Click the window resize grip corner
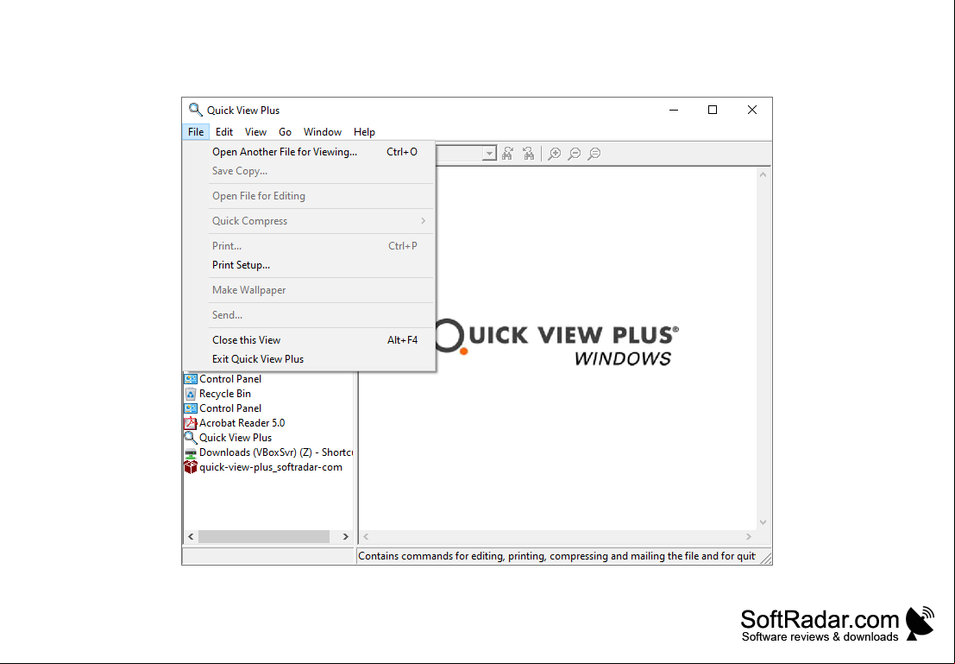 [766, 558]
